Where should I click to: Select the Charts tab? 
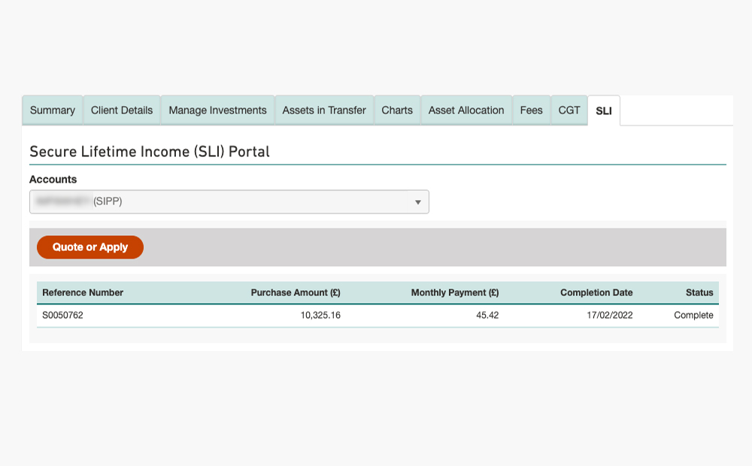(397, 110)
